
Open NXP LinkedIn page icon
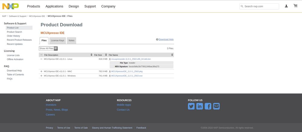[200, 106]
